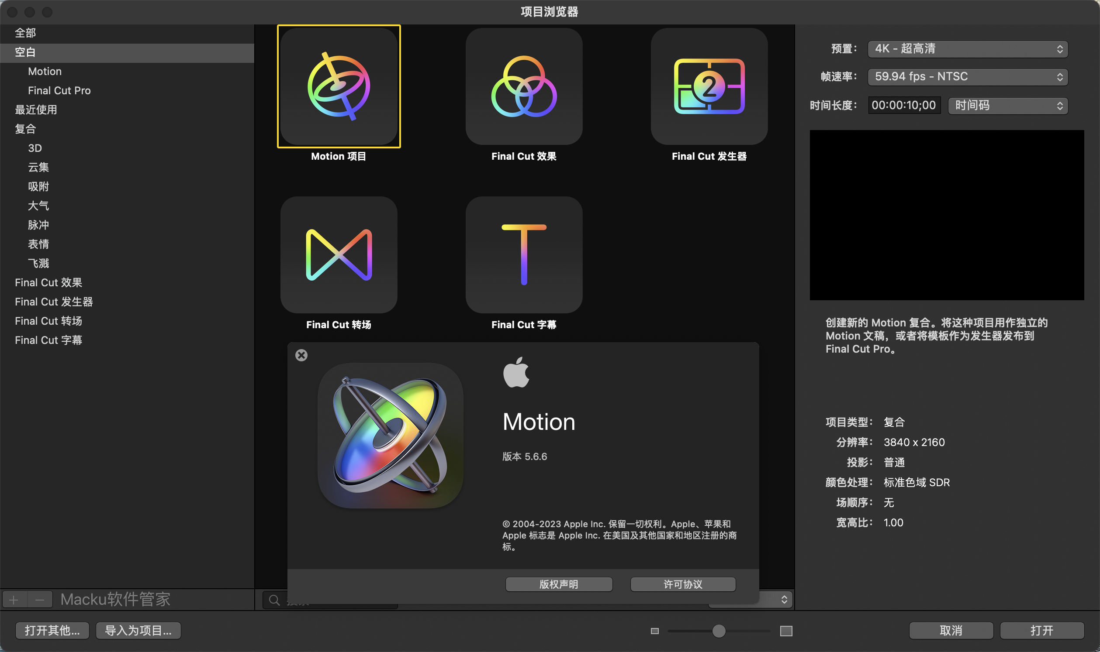This screenshot has height=652, width=1100.
Task: Select 吸附 subcategory
Action: click(x=127, y=187)
